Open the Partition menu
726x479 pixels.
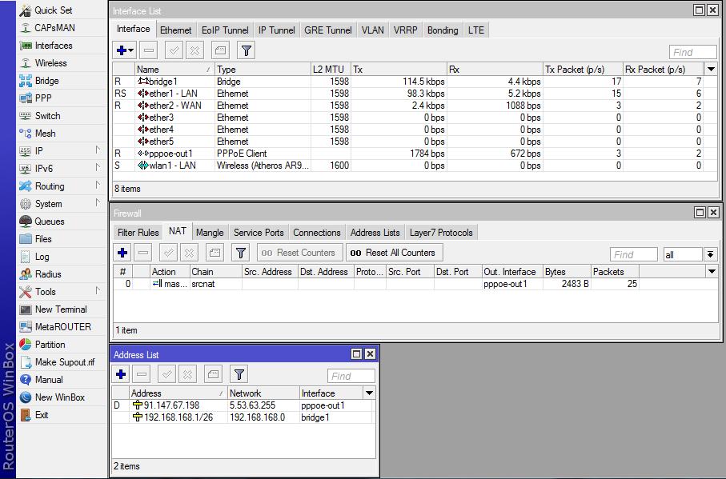click(x=62, y=345)
